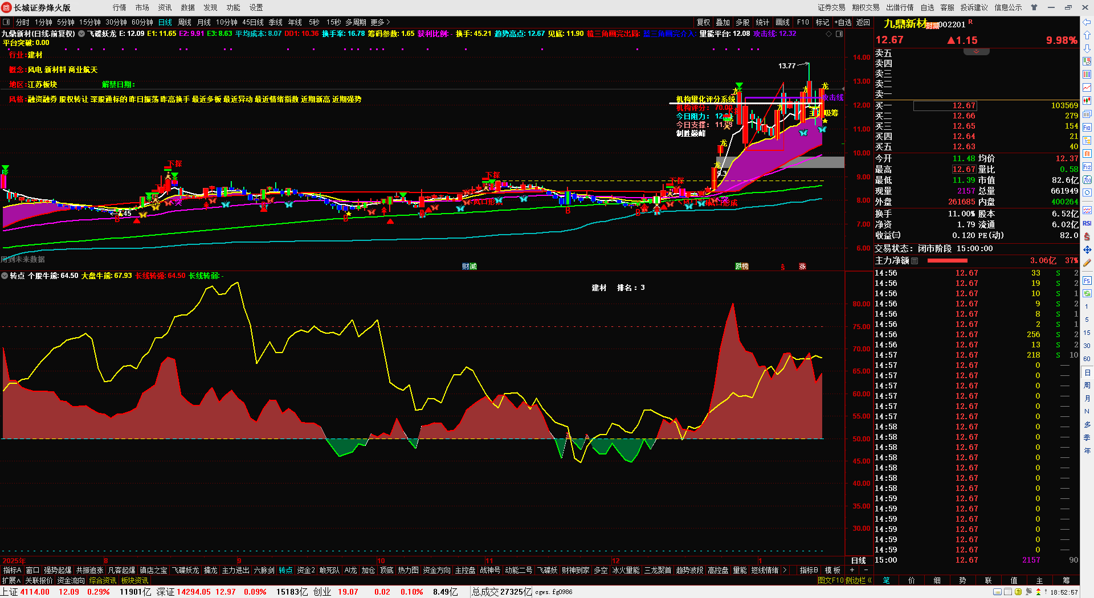
Task: Open the 图文F10 link
Action: pyautogui.click(x=830, y=580)
